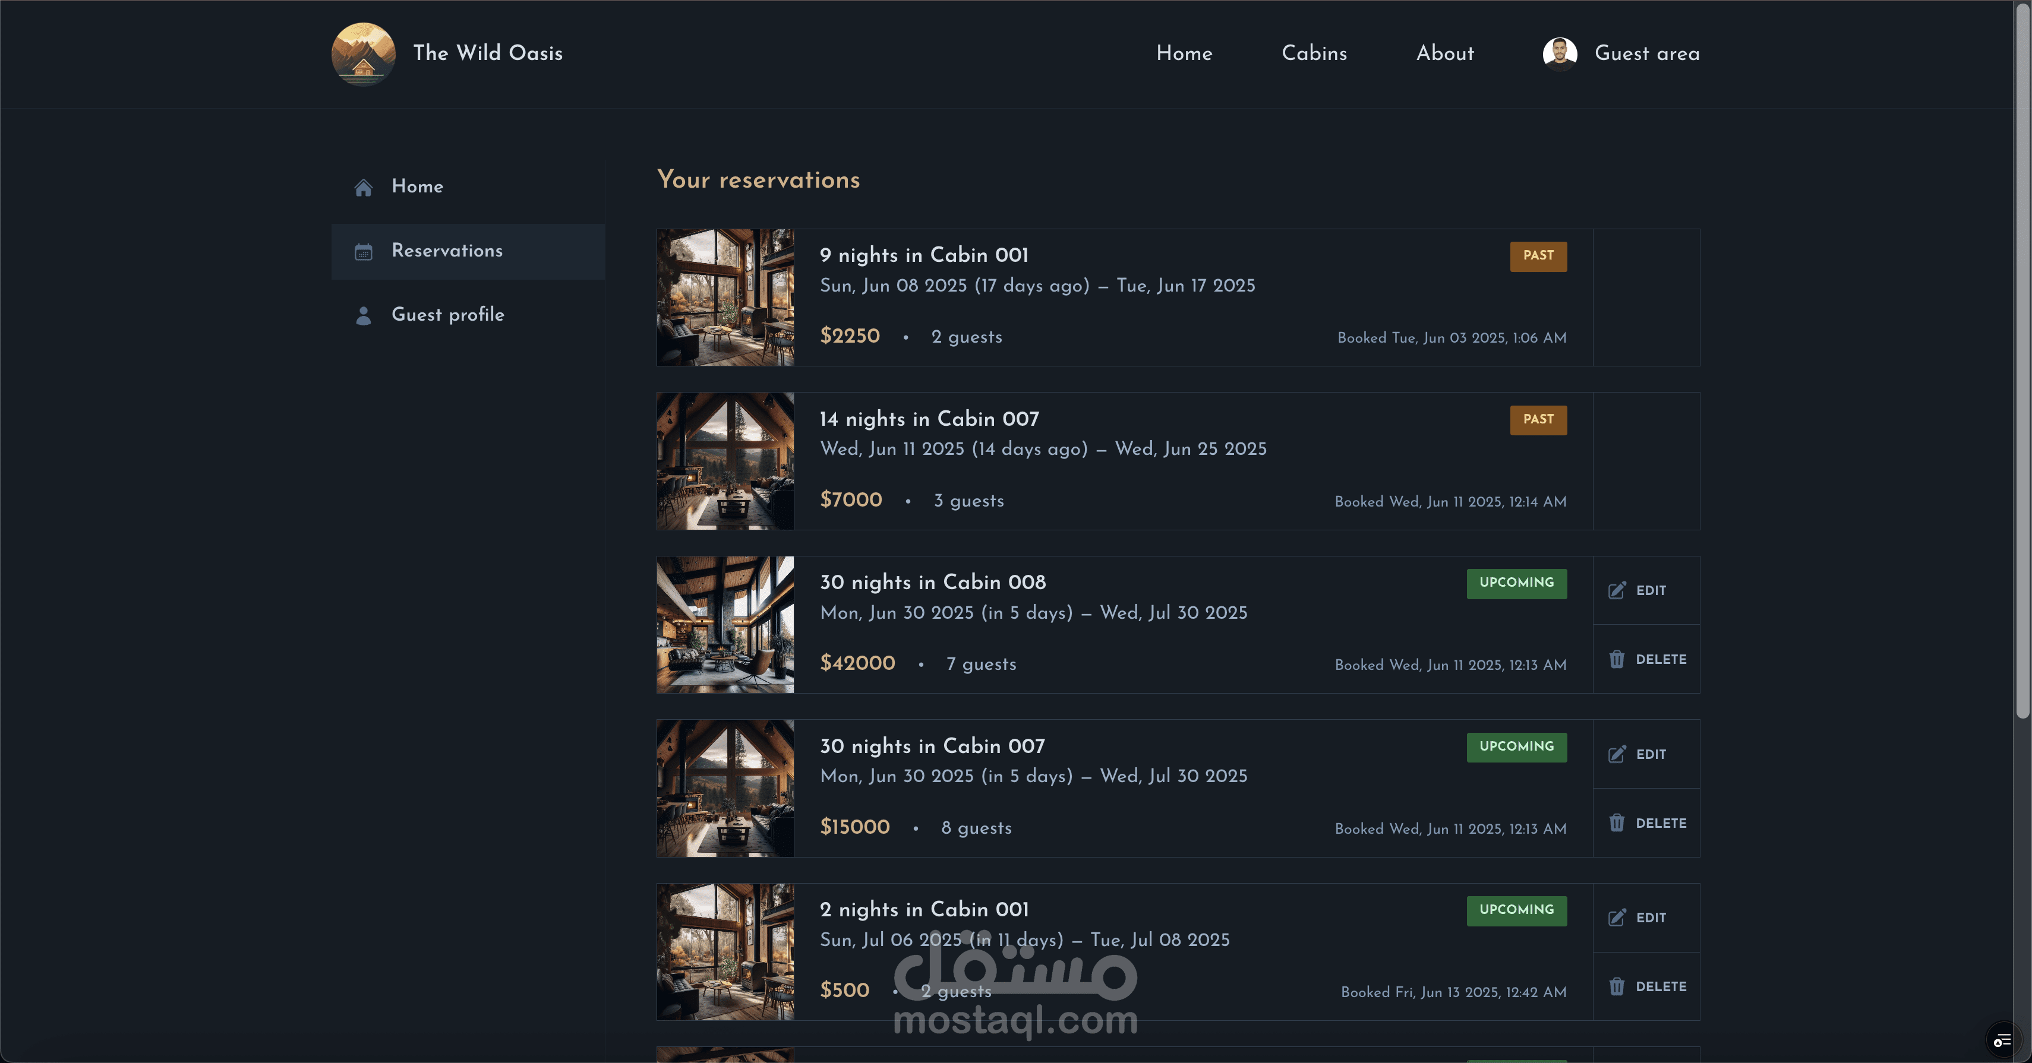Click the 9 nights in Cabin 001 title
The height and width of the screenshot is (1063, 2032).
point(924,255)
